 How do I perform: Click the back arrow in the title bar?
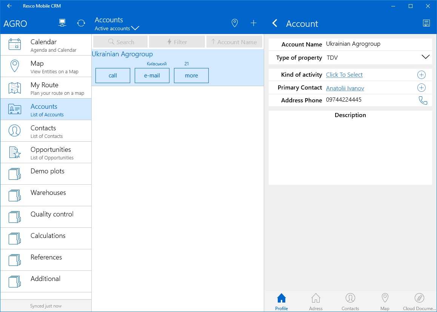tap(9, 6)
